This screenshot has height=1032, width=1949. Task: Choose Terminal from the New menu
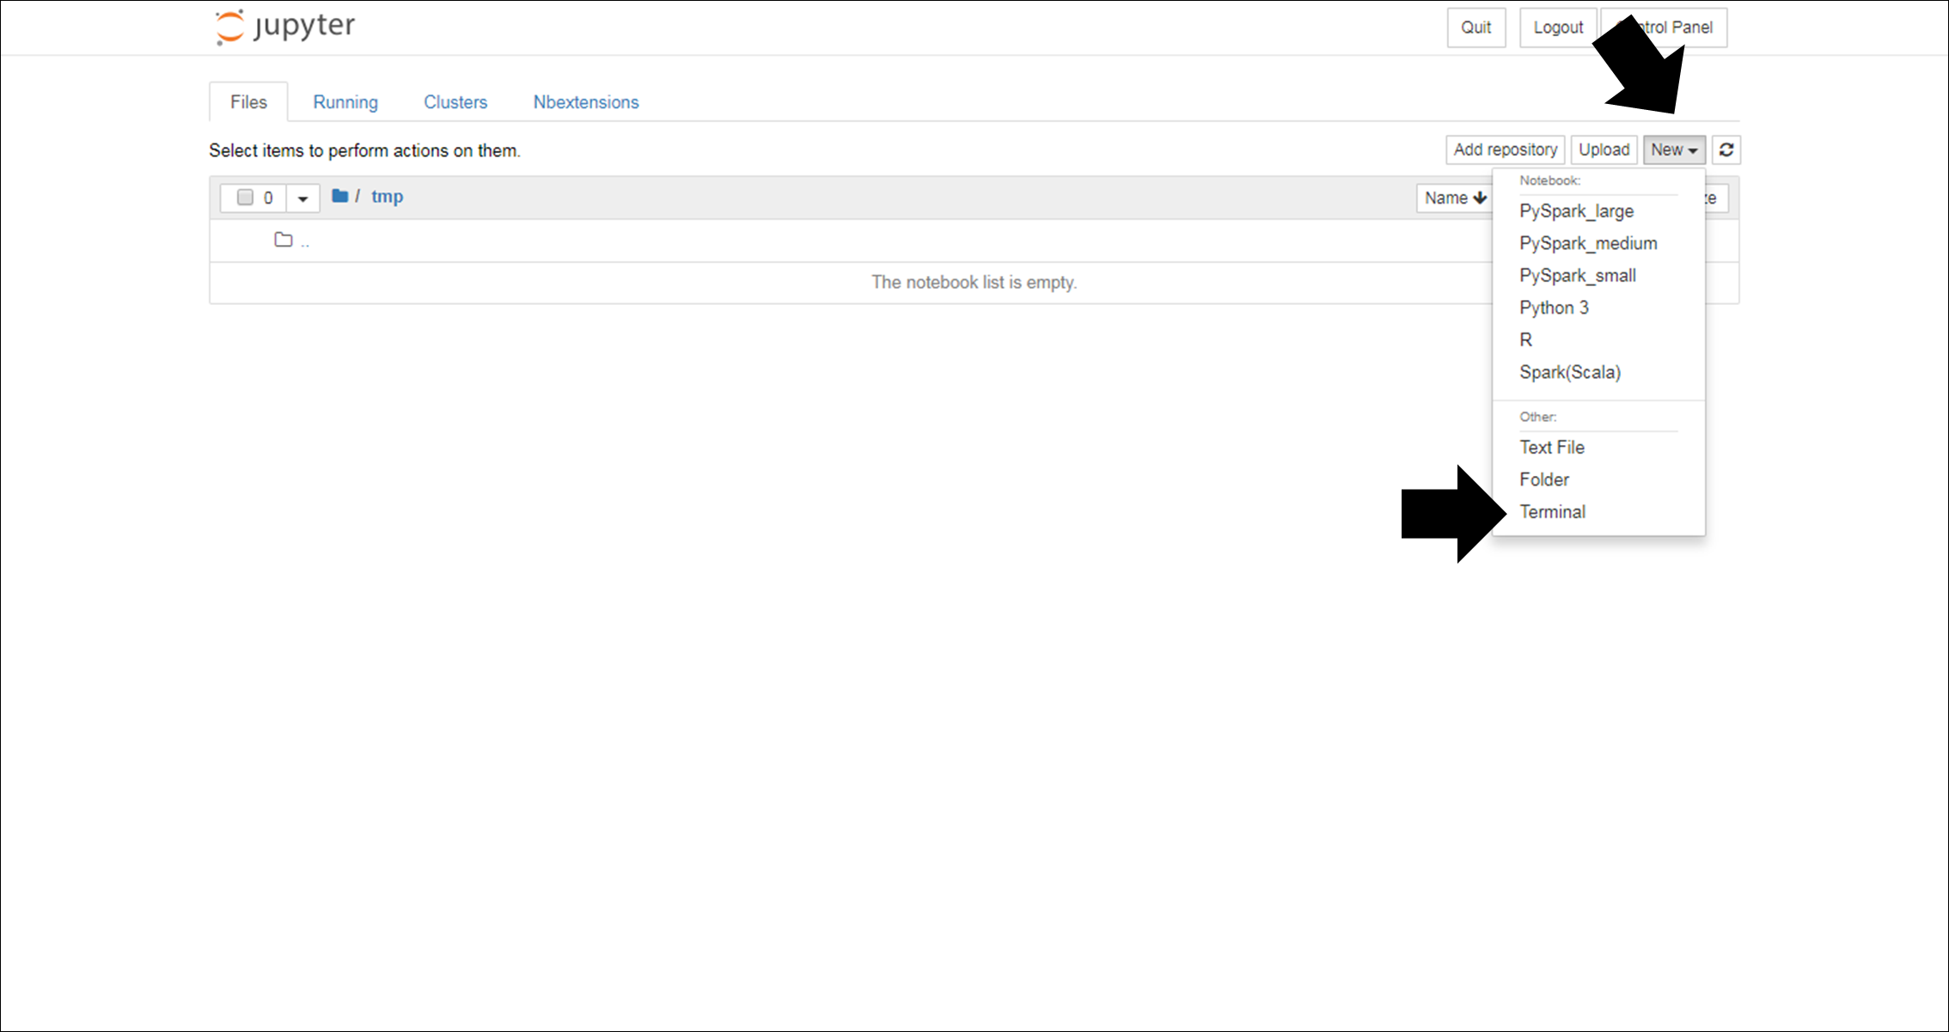tap(1552, 512)
